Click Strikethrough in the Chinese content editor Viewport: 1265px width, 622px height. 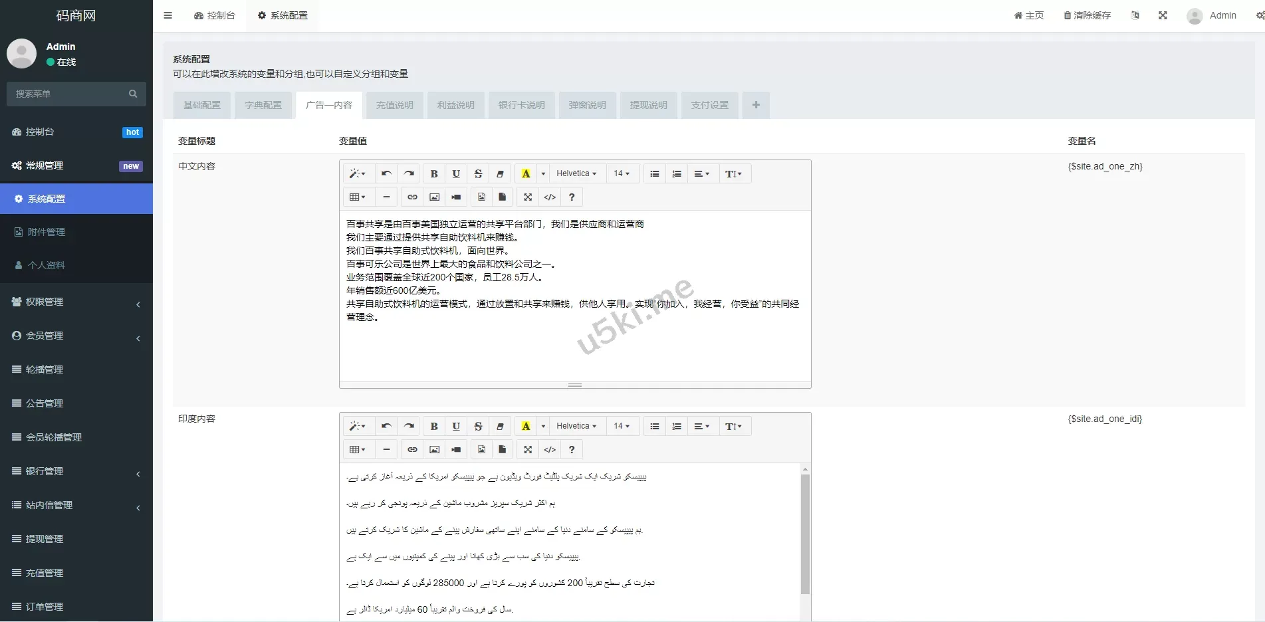coord(478,174)
